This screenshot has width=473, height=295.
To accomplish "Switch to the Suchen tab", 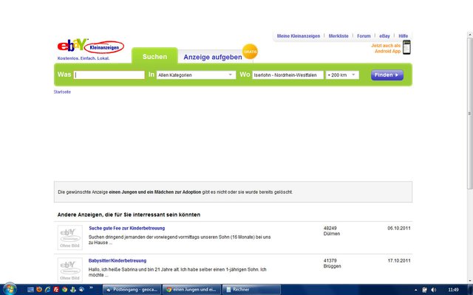I will [x=154, y=57].
